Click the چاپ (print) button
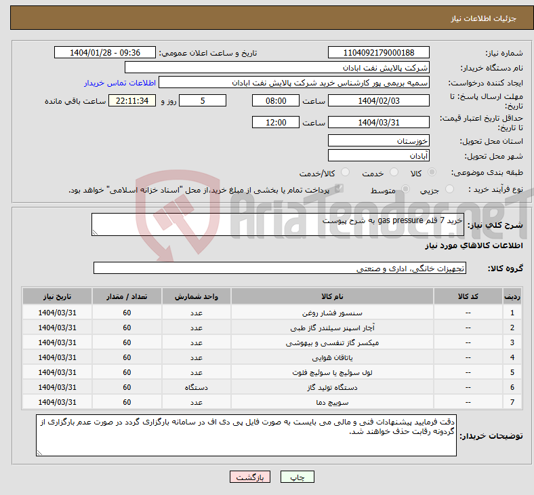The height and width of the screenshot is (495, 534). (297, 477)
